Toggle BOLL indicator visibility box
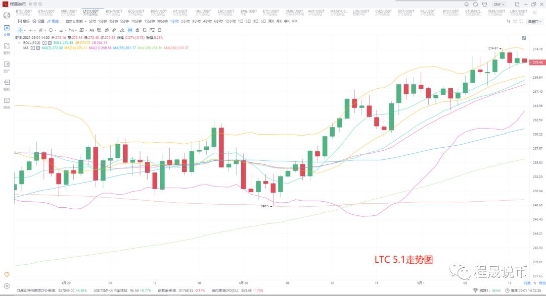The image size is (546, 296). coord(44,43)
